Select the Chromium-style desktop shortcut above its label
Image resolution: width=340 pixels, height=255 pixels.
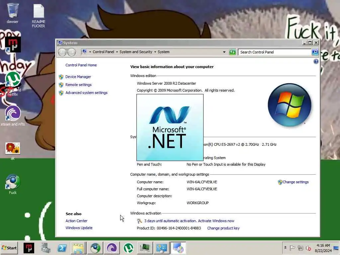point(13,182)
